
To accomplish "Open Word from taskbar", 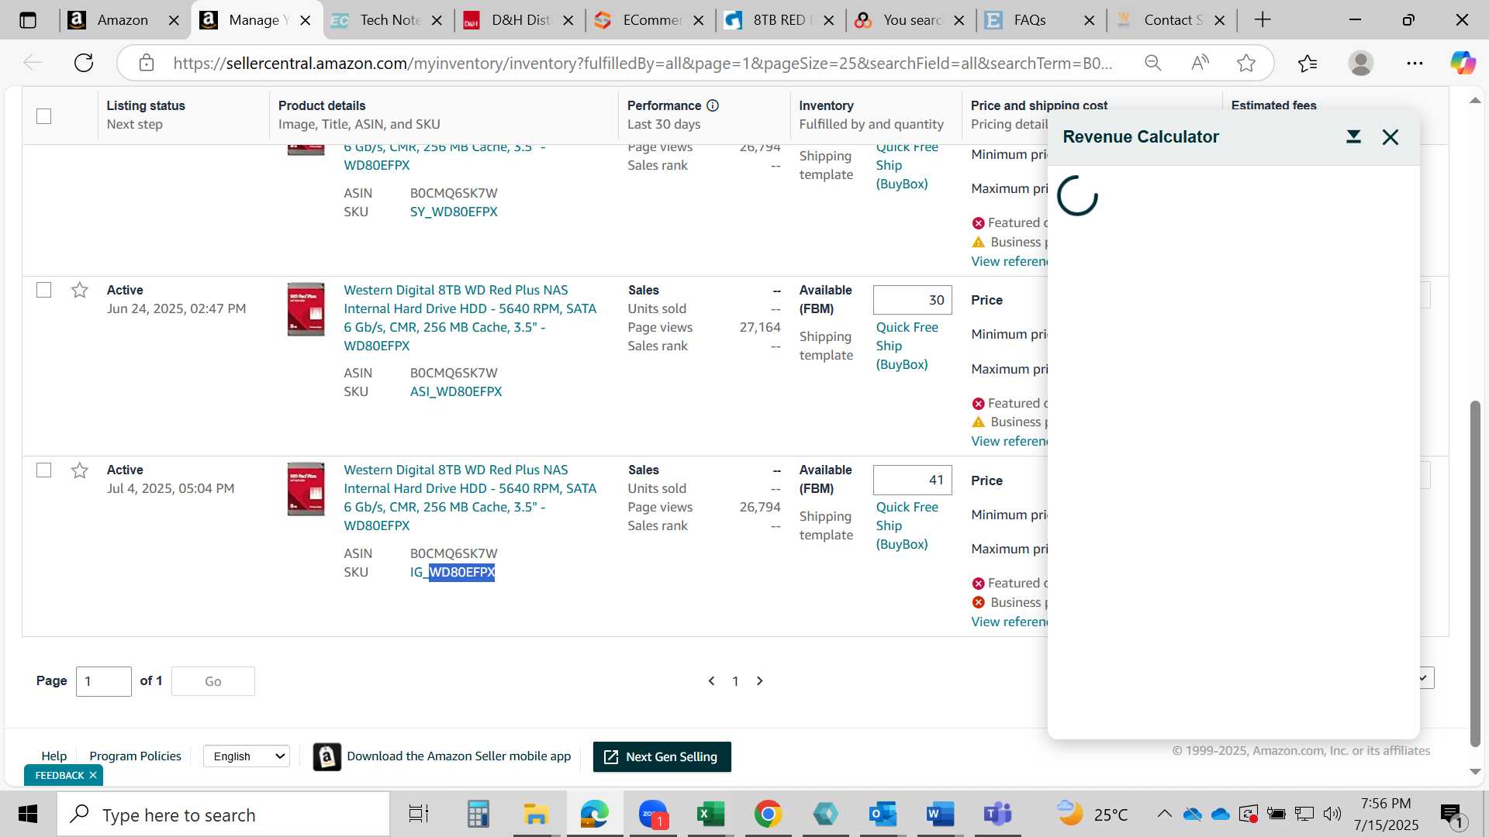I will click(940, 815).
